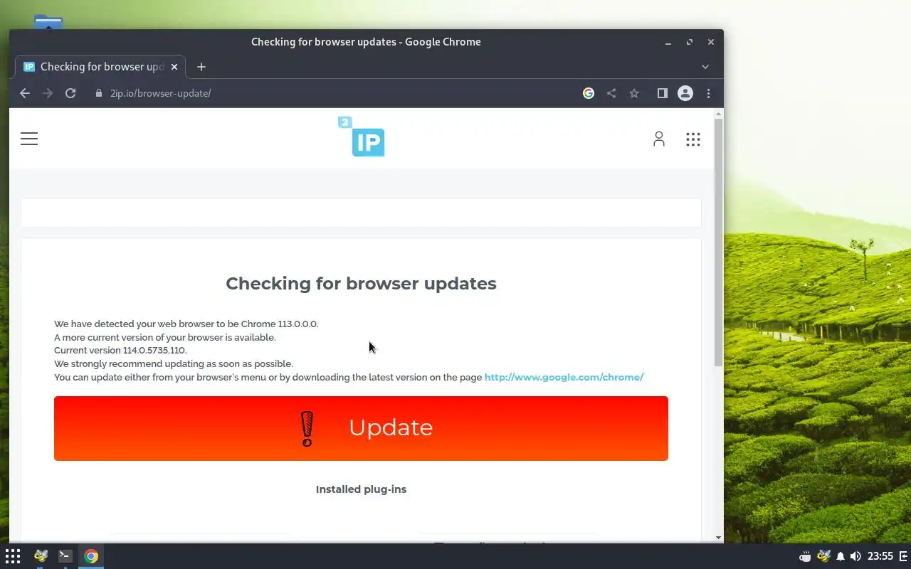
Task: Open the Google account icon in address bar
Action: (x=589, y=93)
